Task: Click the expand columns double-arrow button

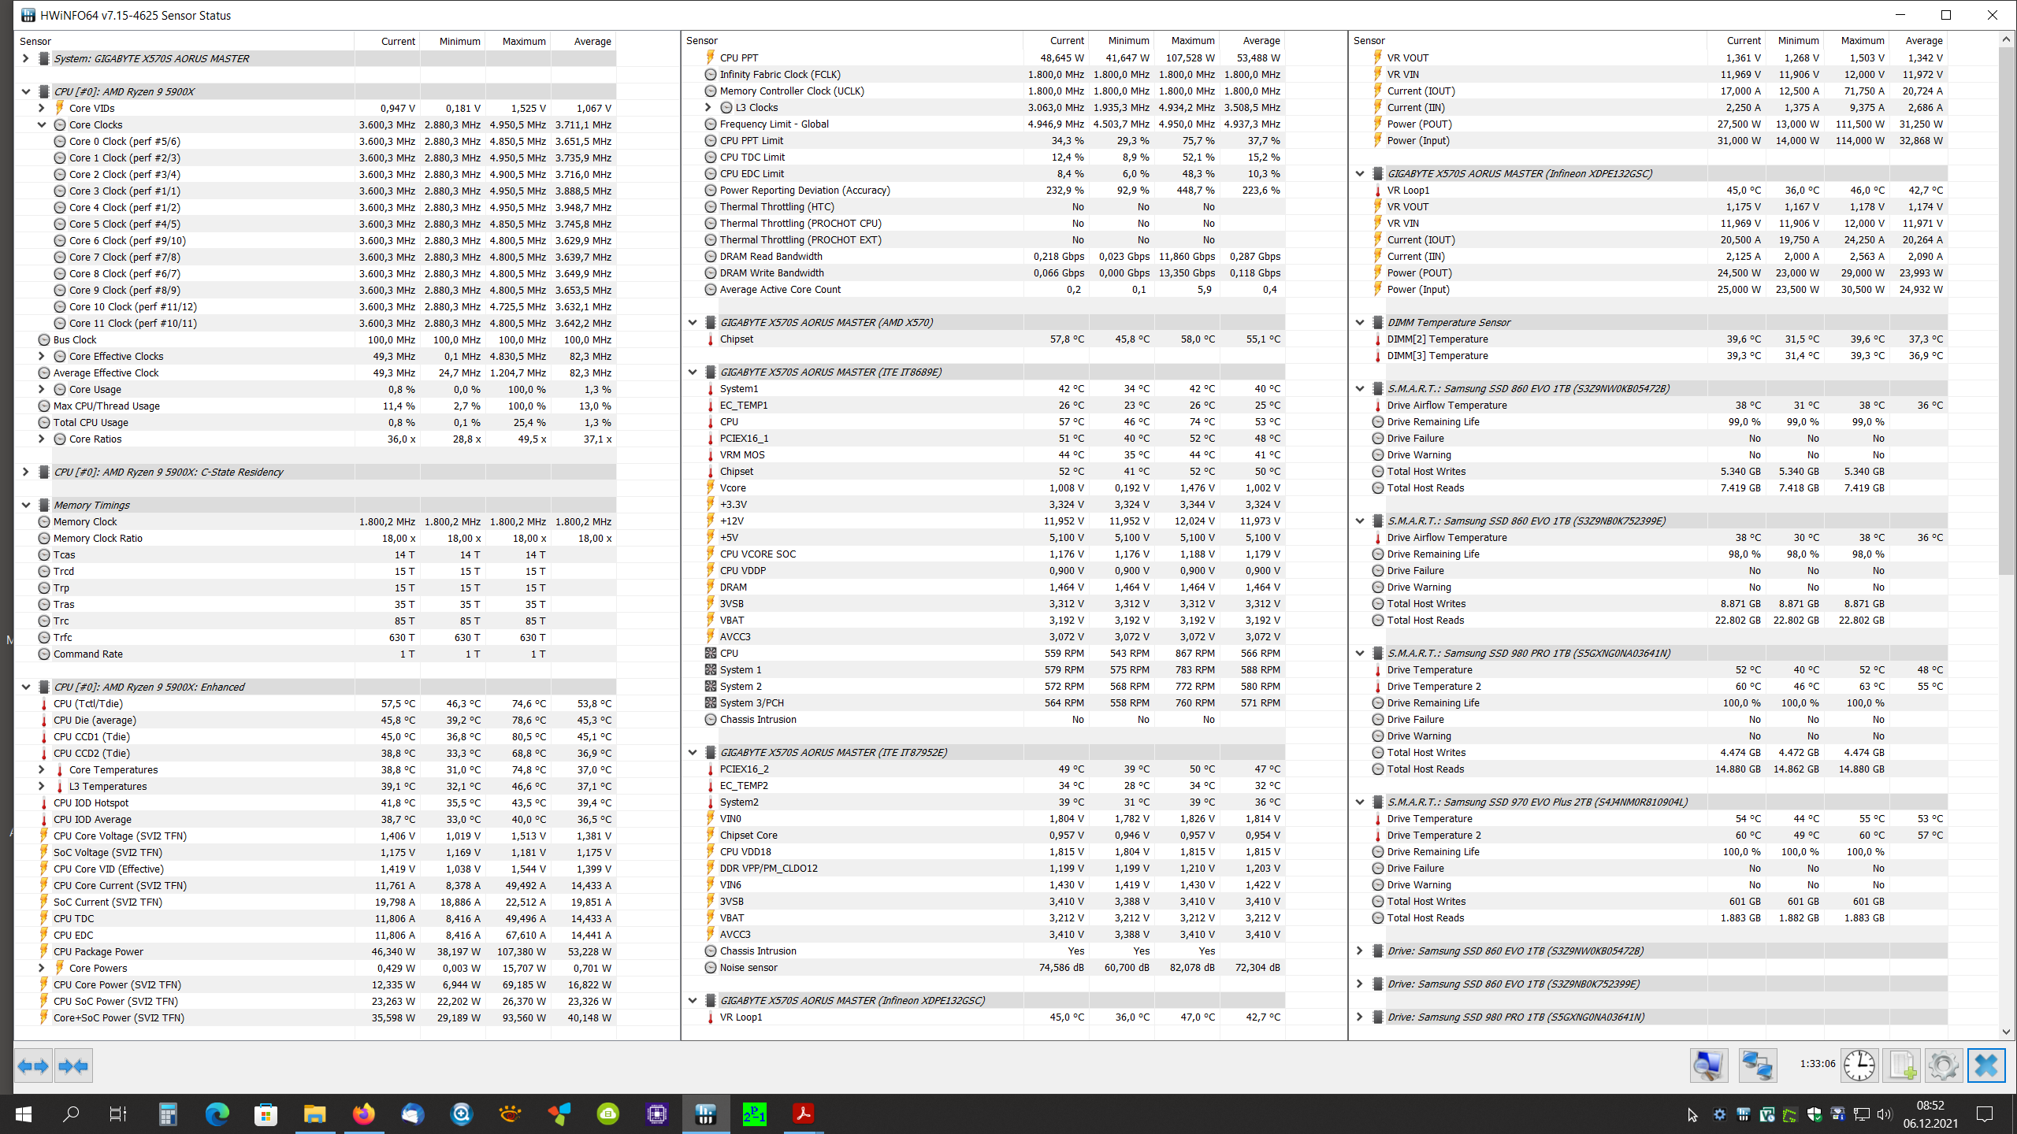Action: click(x=33, y=1066)
